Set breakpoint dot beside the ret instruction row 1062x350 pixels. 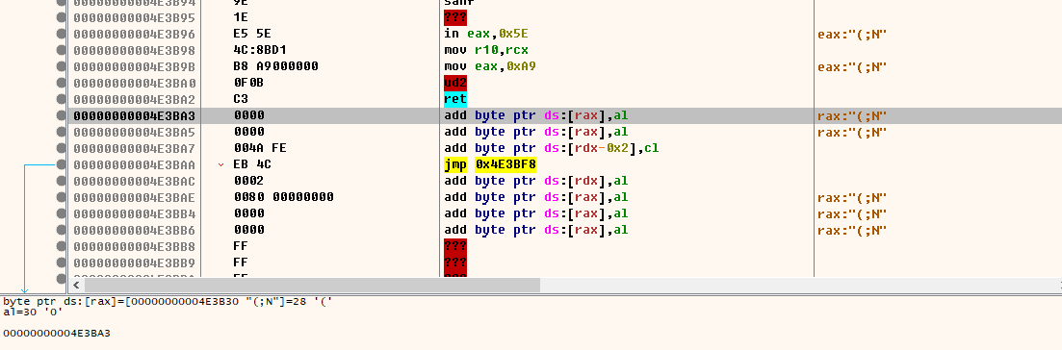pyautogui.click(x=61, y=99)
